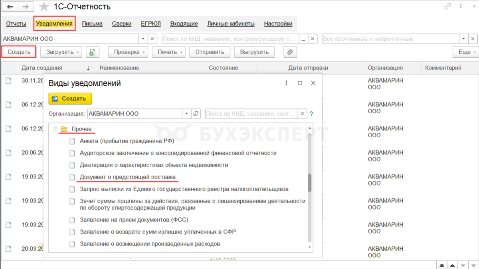Open the dialog Организация dropdown arrow
This screenshot has width=479, height=269.
pyautogui.click(x=186, y=114)
